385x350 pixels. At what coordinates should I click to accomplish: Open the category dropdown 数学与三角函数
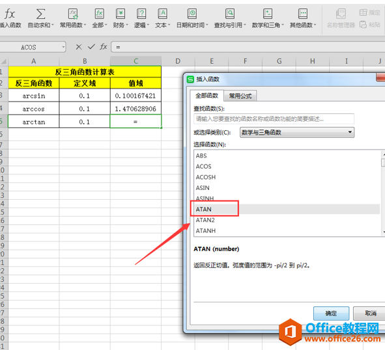coord(297,133)
